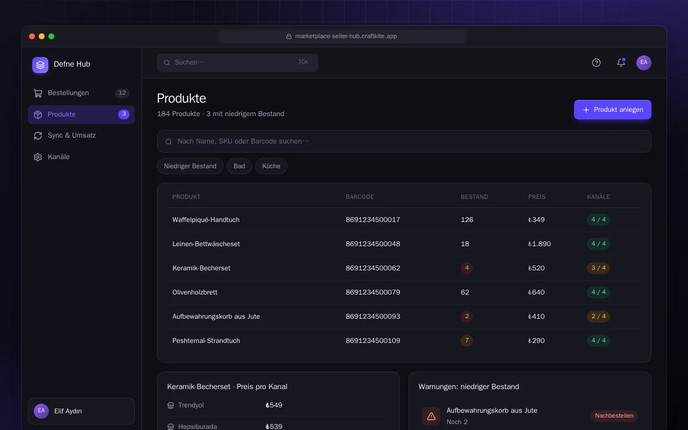This screenshot has height=430, width=688.
Task: Click the Kanäle gear icon
Action: click(38, 157)
